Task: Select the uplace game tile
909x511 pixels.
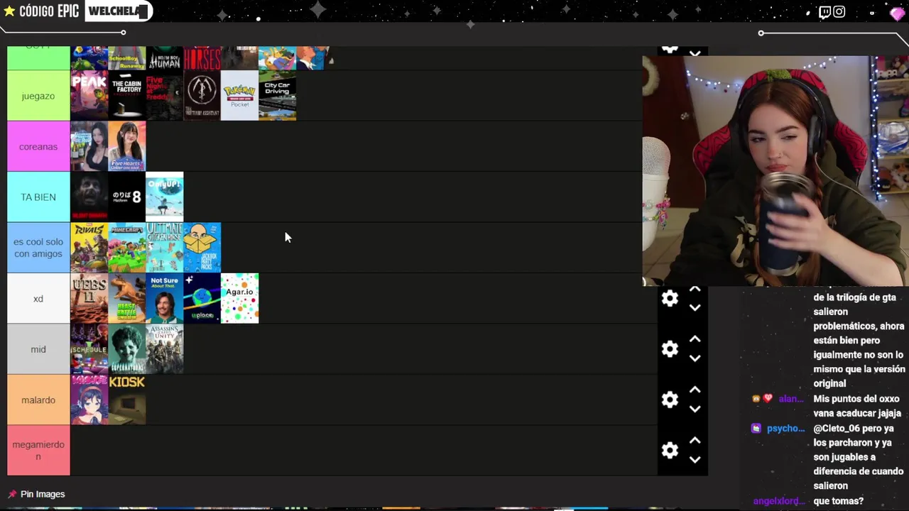Action: [202, 298]
